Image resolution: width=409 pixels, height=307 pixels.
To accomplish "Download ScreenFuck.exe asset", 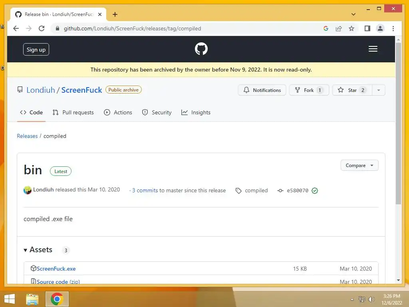I will [56, 269].
